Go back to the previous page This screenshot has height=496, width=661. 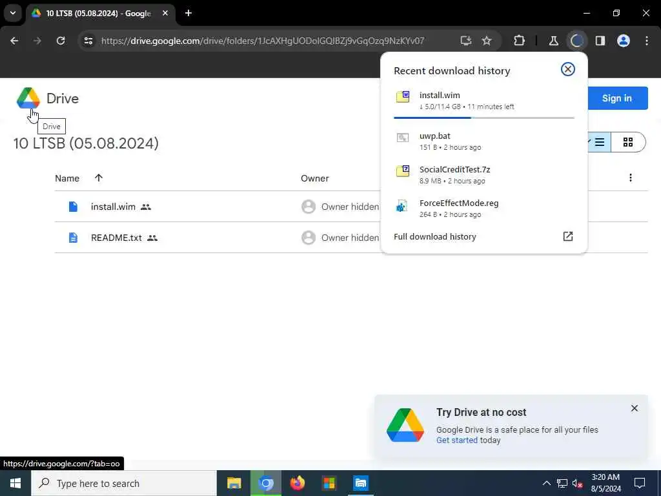pos(14,41)
